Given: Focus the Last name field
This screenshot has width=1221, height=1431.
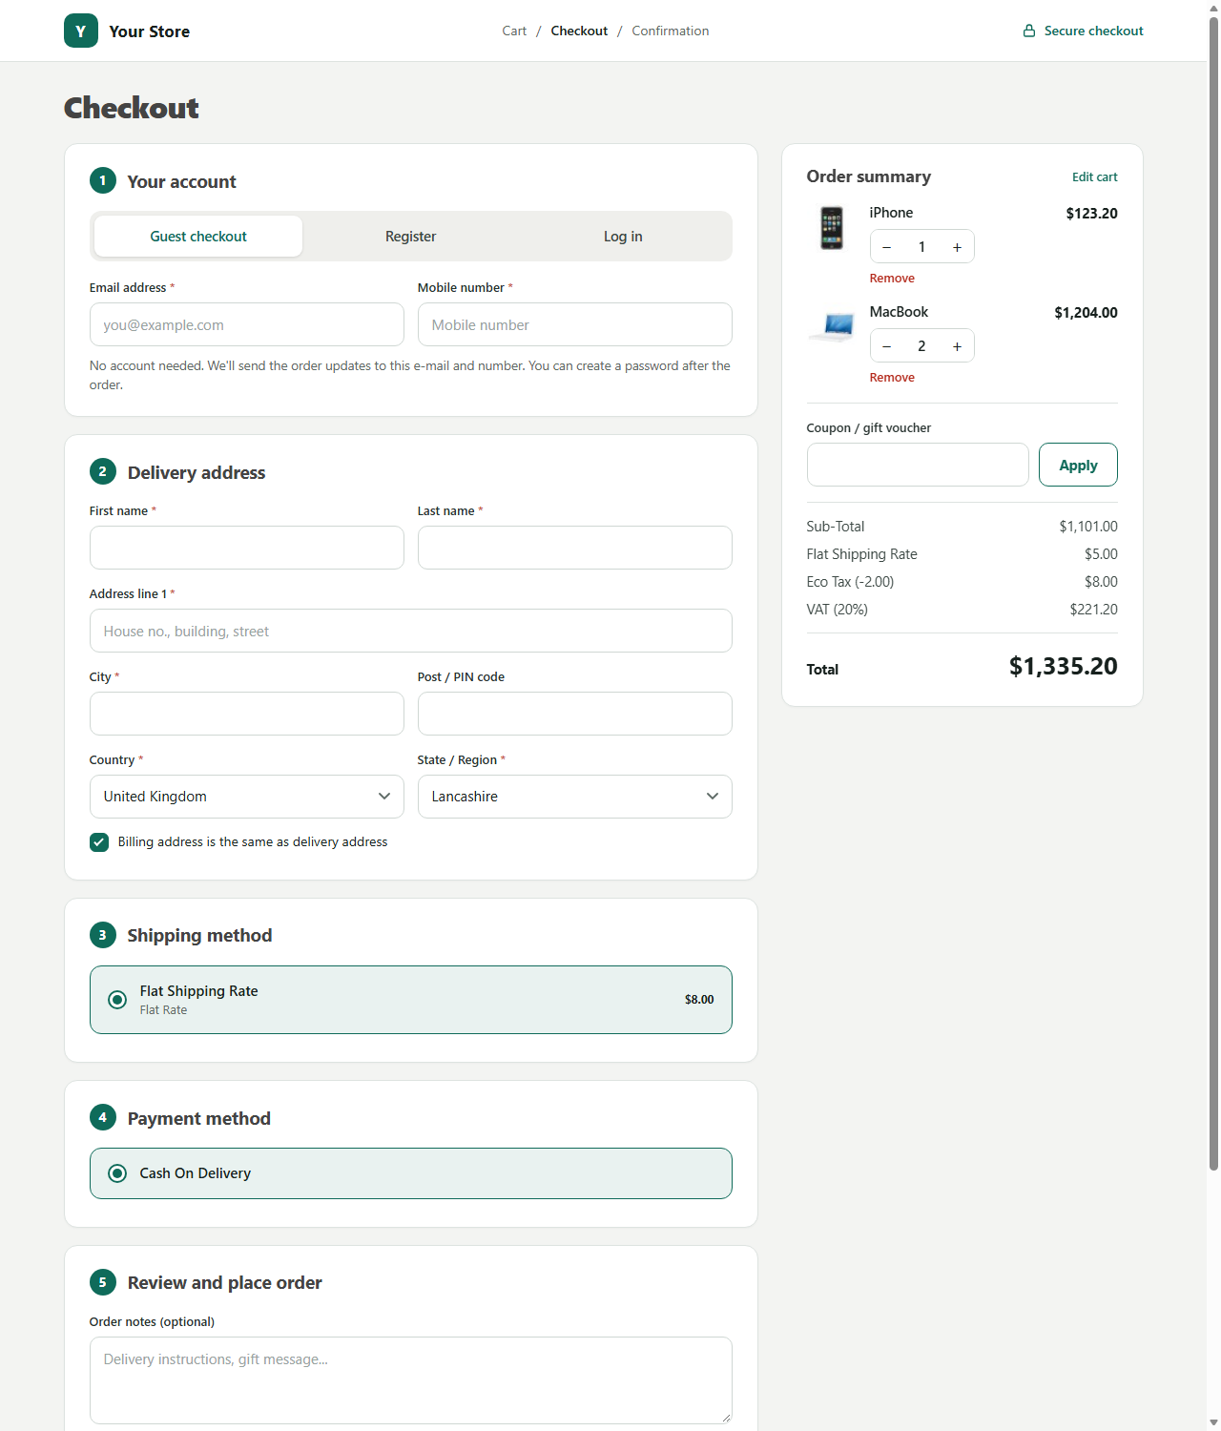Looking at the screenshot, I should [575, 548].
